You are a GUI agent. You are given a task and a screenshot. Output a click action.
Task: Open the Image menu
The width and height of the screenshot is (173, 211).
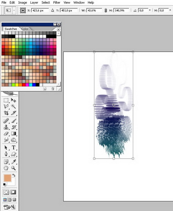22,2
